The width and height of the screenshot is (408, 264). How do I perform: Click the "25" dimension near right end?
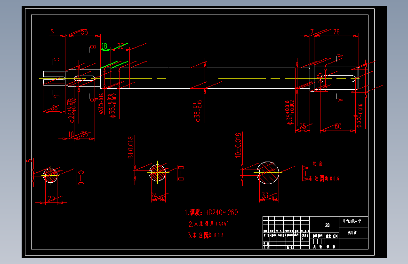[303, 126]
